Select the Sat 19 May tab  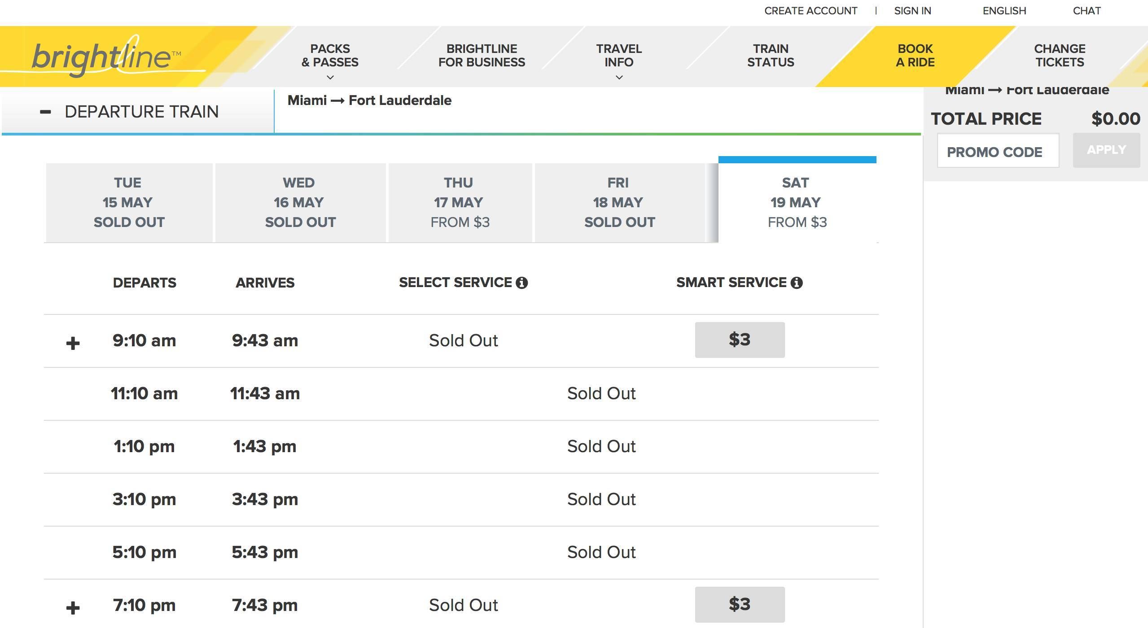[x=797, y=202]
